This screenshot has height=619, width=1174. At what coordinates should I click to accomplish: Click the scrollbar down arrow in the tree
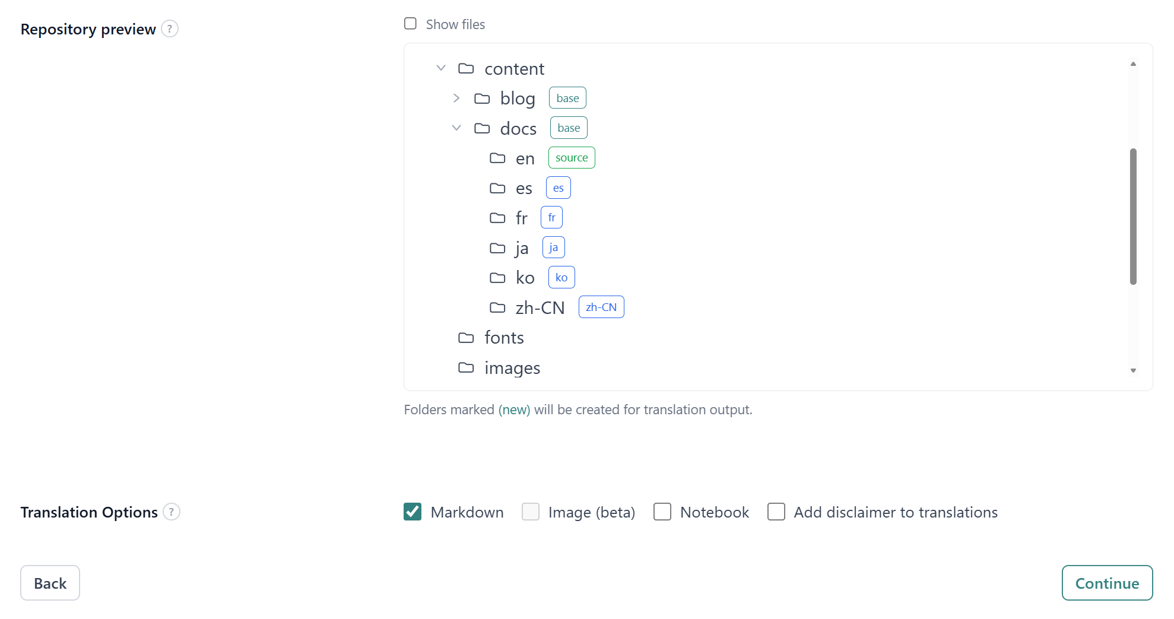coord(1133,370)
